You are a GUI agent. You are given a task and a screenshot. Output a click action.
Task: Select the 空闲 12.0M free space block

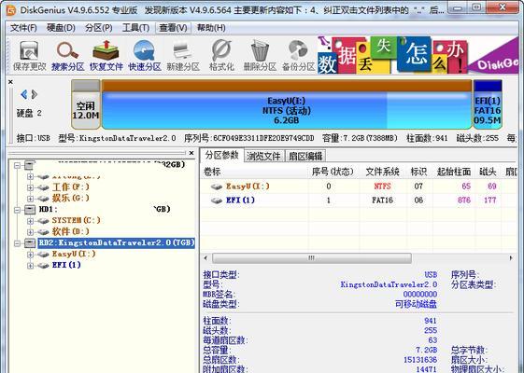point(86,104)
